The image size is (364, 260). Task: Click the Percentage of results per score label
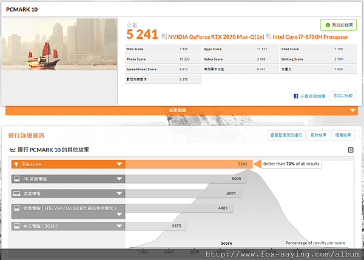[x=315, y=243]
